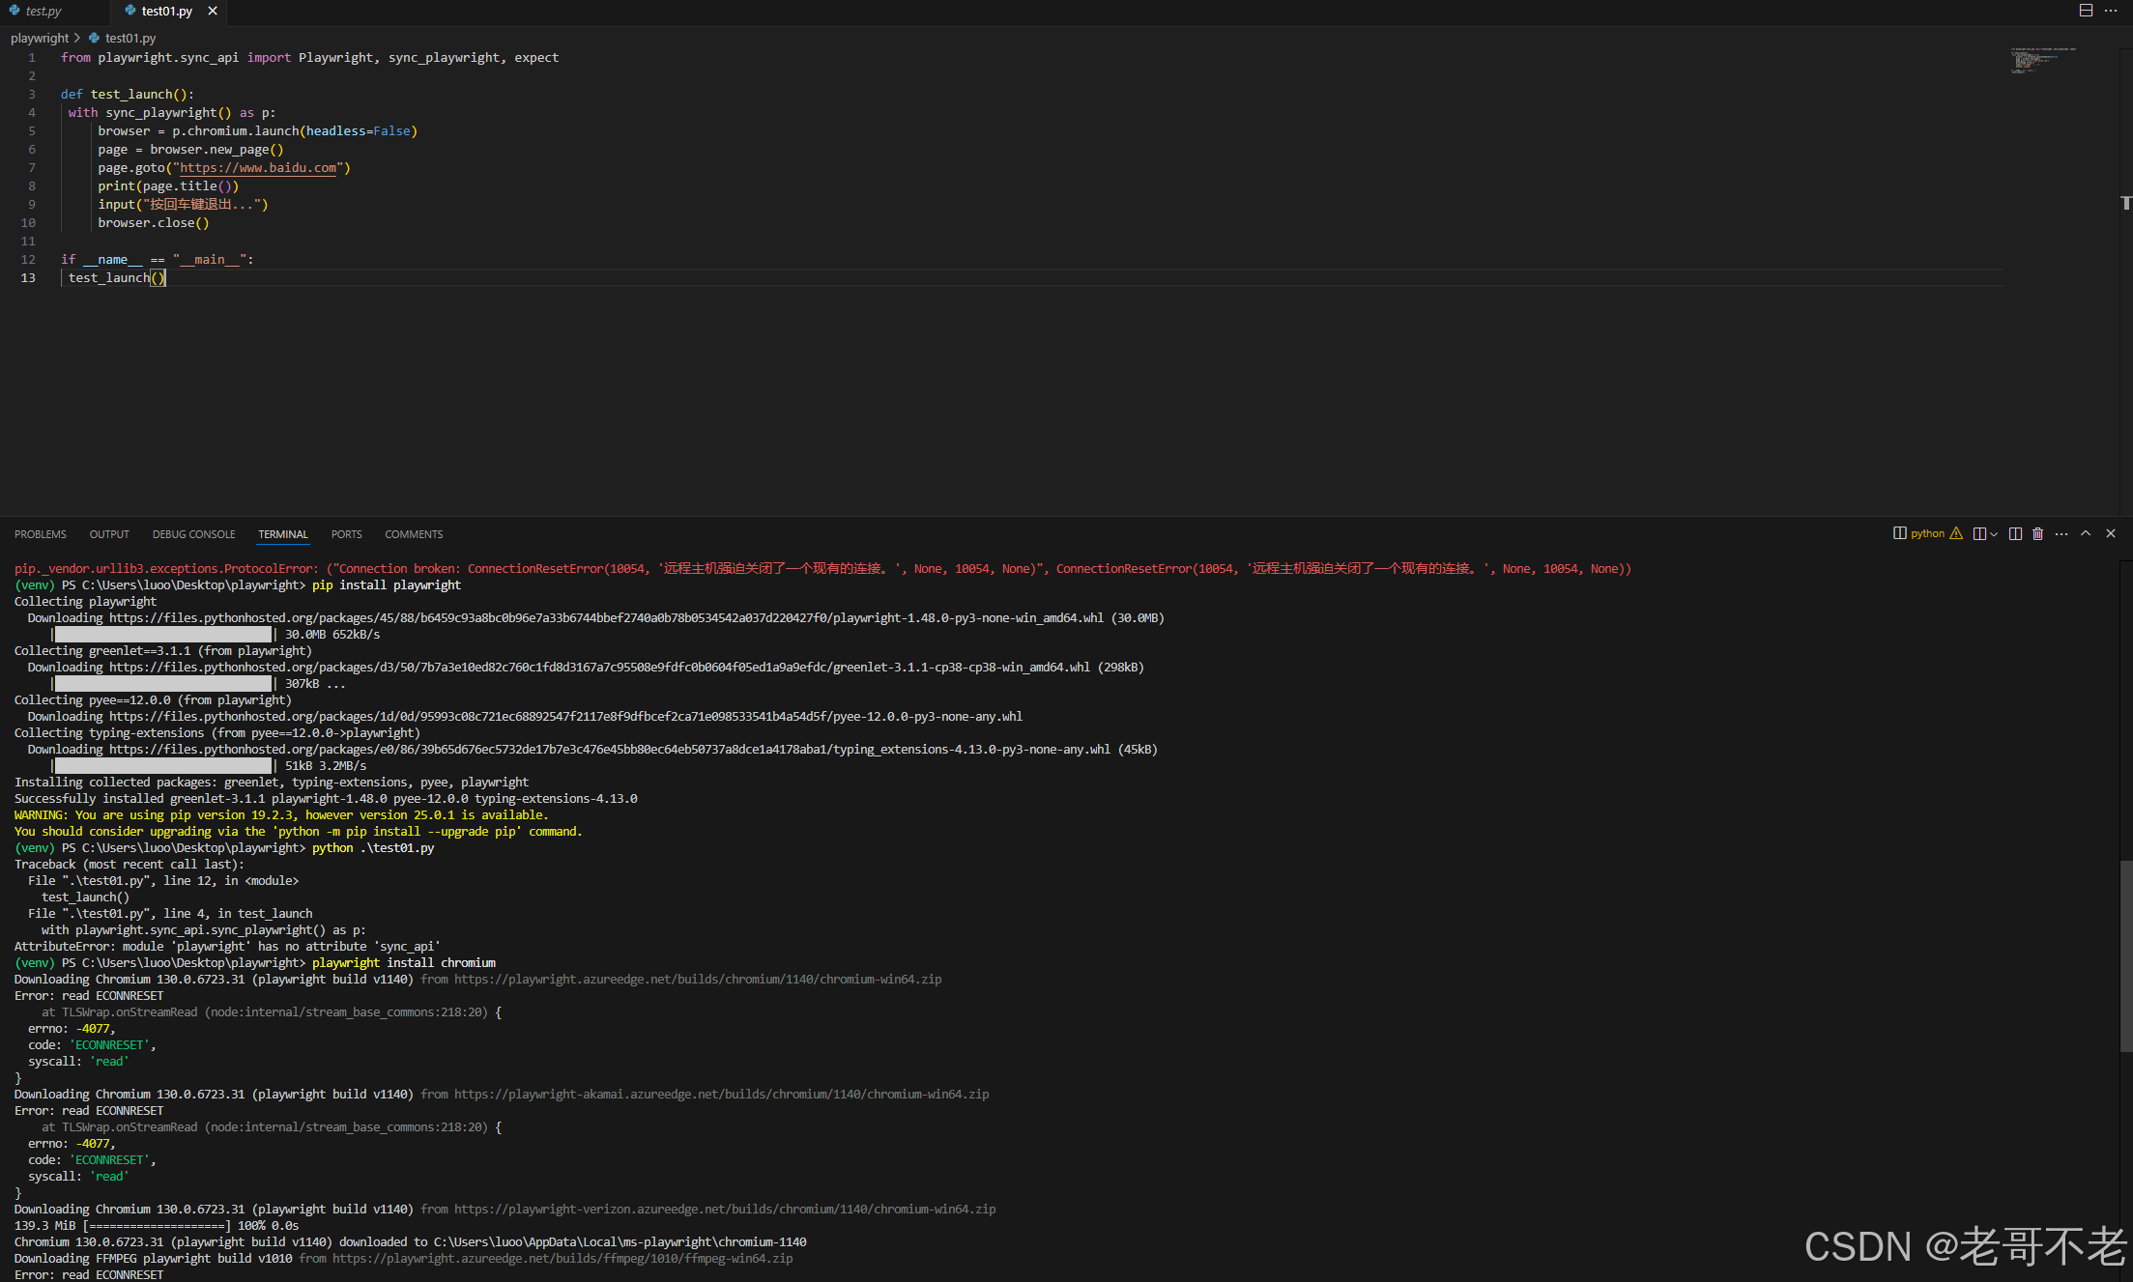Switch to the PROBLEMS tab

tap(41, 534)
